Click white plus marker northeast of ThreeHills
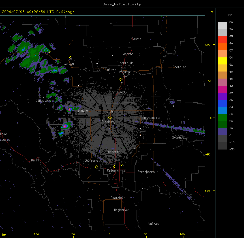Screen dimensions: 244x238 pos(173,106)
